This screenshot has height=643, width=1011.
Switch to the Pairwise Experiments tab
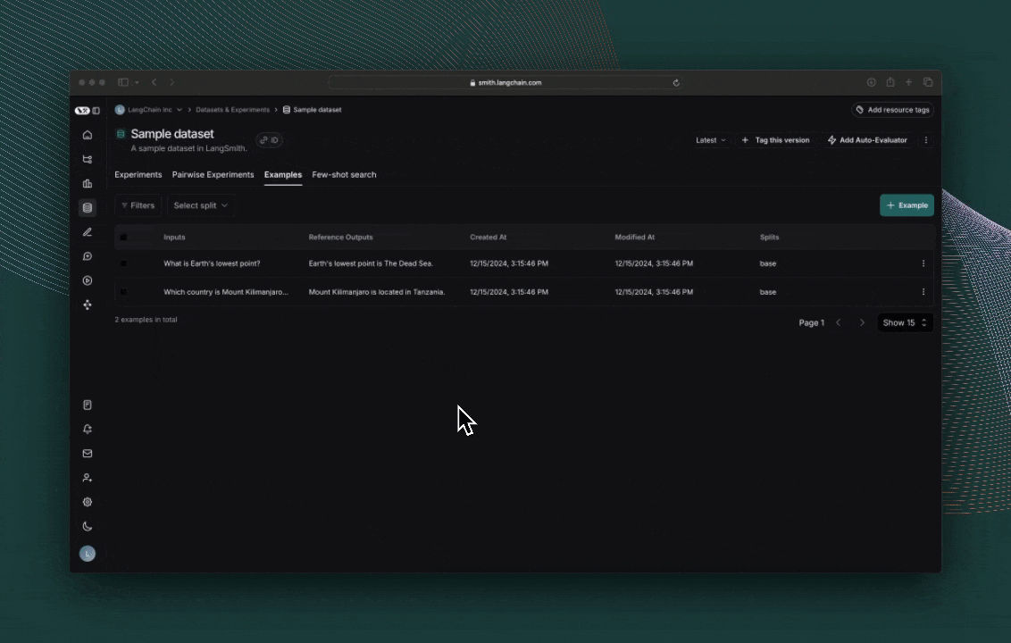pos(213,174)
